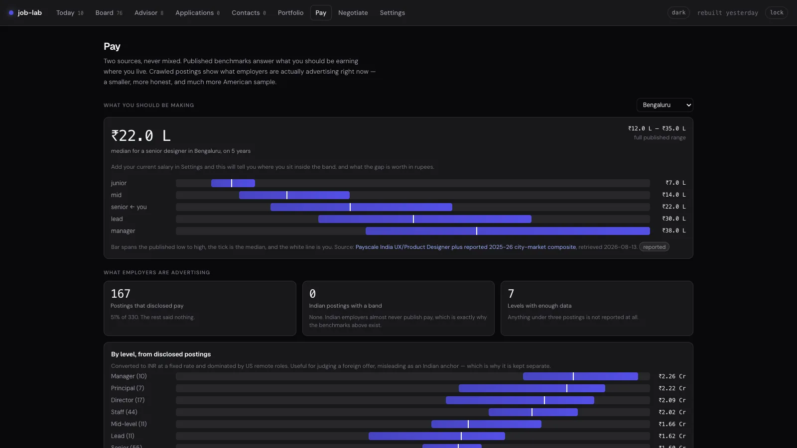Click the rebuilt yesterday status text
Screen dimensions: 797x448
(x=727, y=13)
